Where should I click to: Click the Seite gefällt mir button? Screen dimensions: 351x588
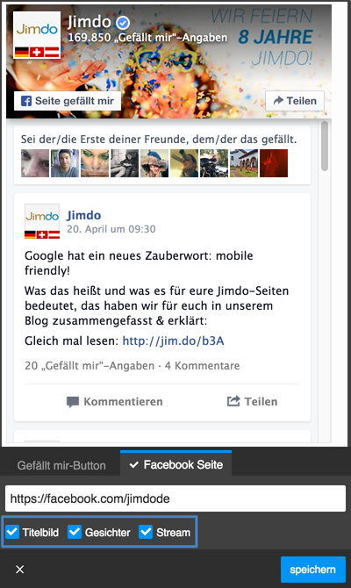68,101
